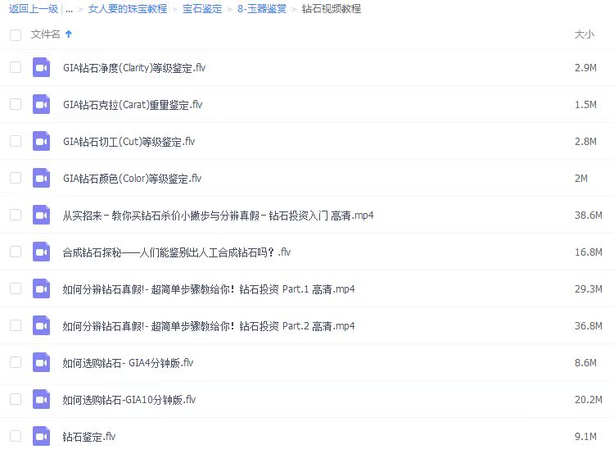Check the box for GIA钻石净度(Clarity)等级鉴定.flv
The width and height of the screenshot is (614, 454).
coord(16,67)
